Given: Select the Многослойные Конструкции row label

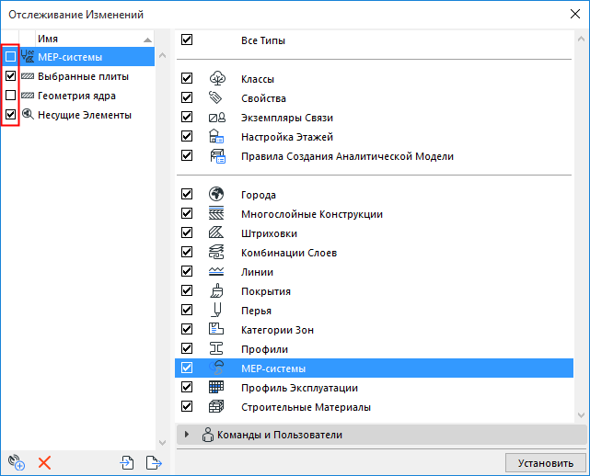Looking at the screenshot, I should click(312, 214).
